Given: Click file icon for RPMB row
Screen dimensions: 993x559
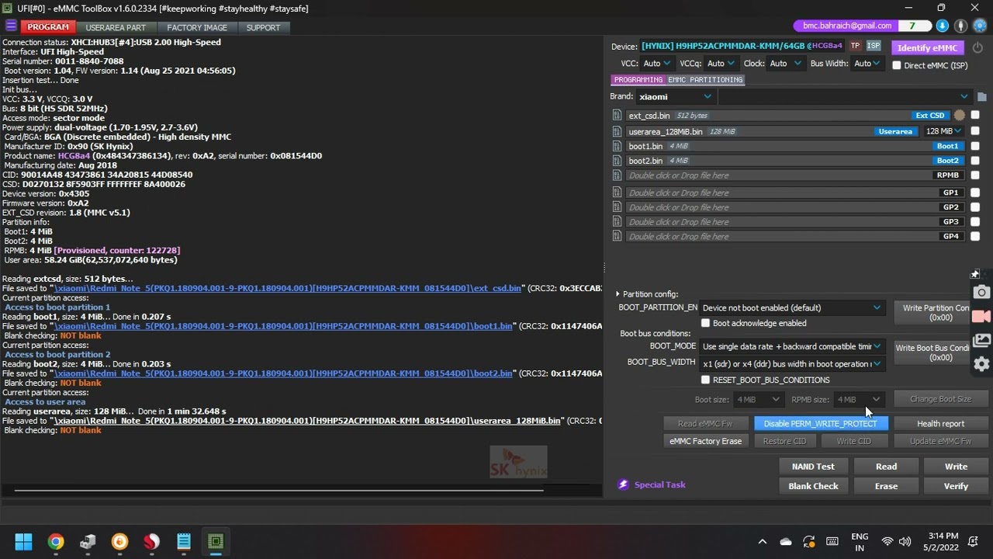Looking at the screenshot, I should click(x=617, y=175).
